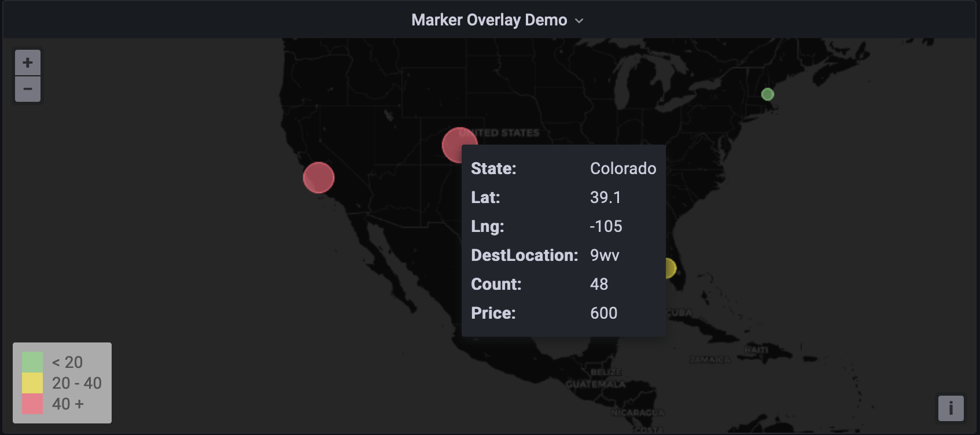The height and width of the screenshot is (435, 980).
Task: Zoom in with the plus button
Action: [x=27, y=62]
